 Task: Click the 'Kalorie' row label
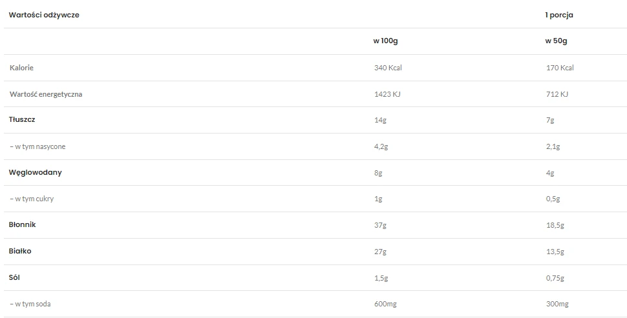[22, 68]
